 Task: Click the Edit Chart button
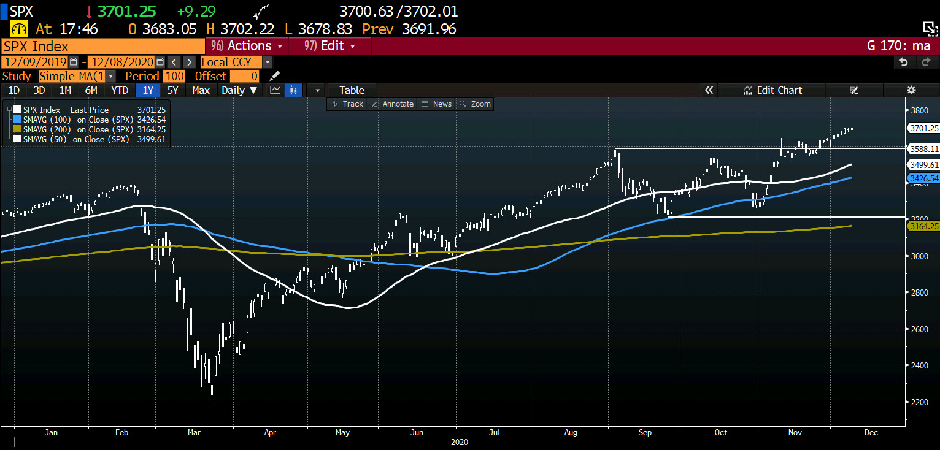(x=772, y=90)
